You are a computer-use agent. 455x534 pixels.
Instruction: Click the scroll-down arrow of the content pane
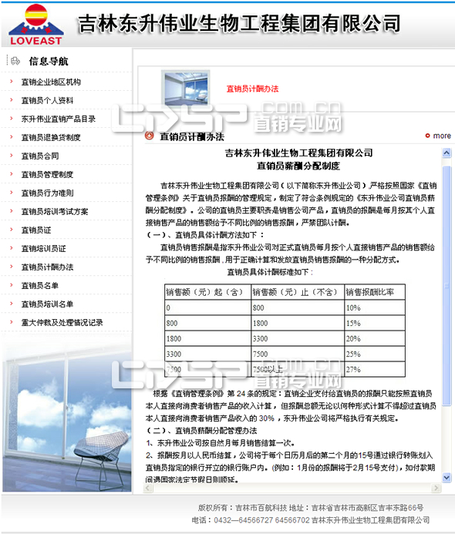[447, 478]
